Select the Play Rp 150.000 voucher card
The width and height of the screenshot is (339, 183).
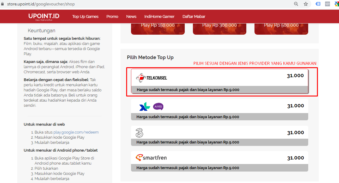tap(158, 29)
